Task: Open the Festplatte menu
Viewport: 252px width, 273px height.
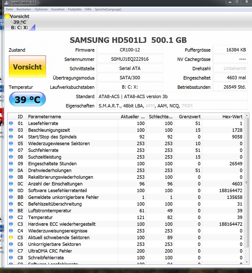Action: (x=75, y=9)
